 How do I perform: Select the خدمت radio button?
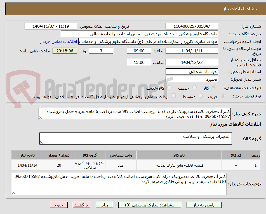coord(195,87)
